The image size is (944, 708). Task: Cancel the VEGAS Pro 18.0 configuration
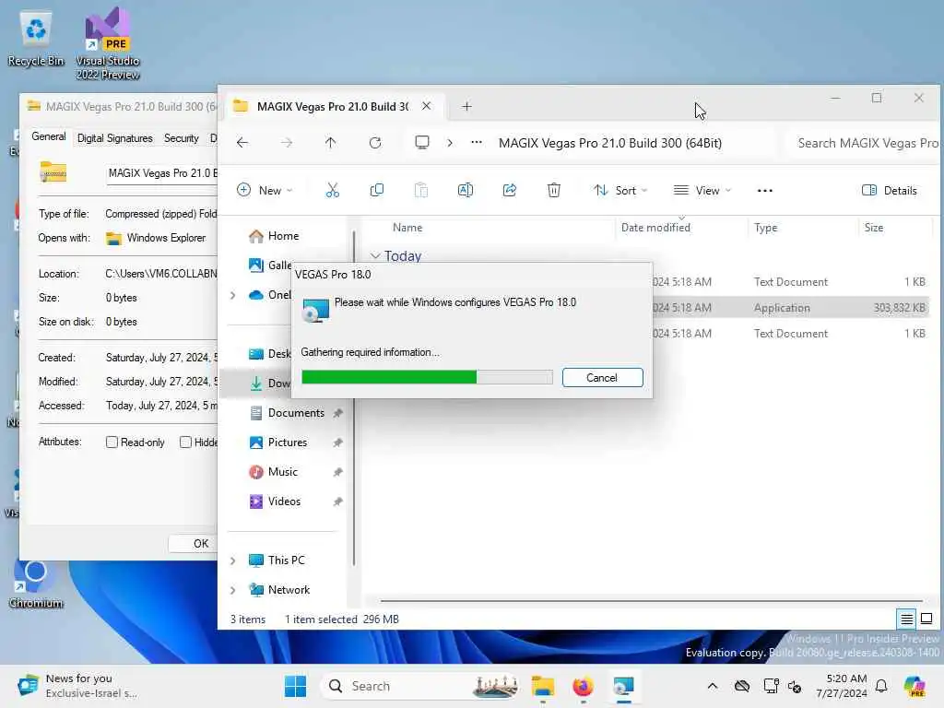click(602, 377)
